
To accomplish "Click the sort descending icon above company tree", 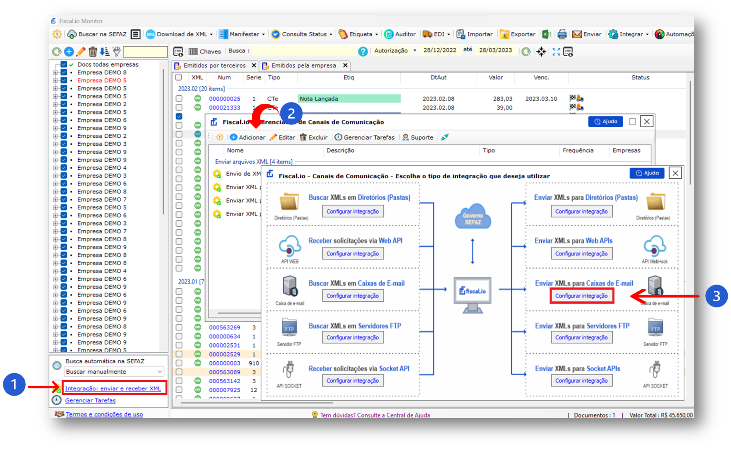I will 105,51.
